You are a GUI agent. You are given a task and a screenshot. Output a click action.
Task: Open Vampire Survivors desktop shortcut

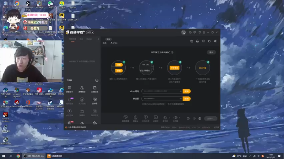coord(5,117)
